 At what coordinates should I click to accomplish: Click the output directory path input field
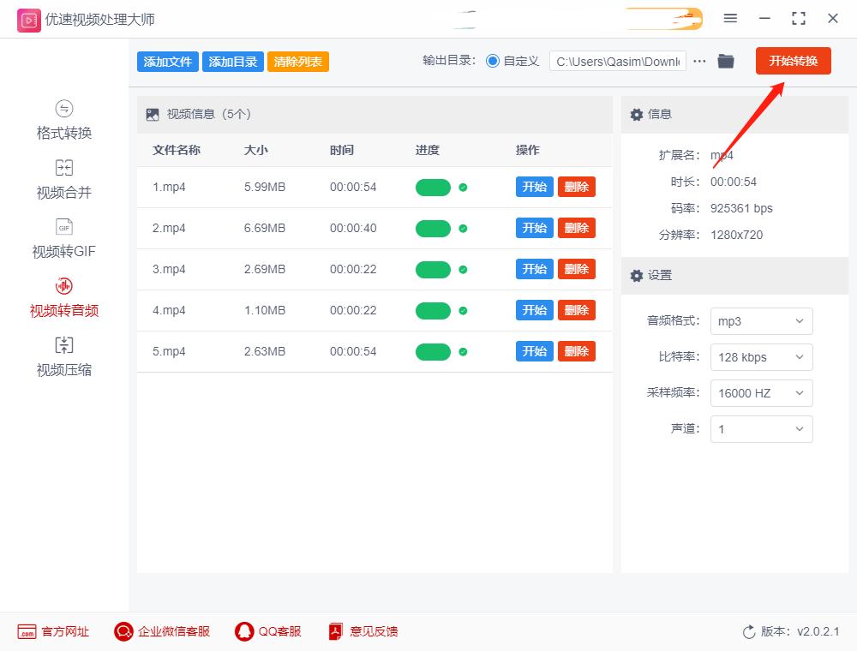click(615, 61)
